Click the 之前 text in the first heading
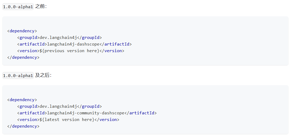Image resolution: width=290 pixels, height=135 pixels. point(41,7)
